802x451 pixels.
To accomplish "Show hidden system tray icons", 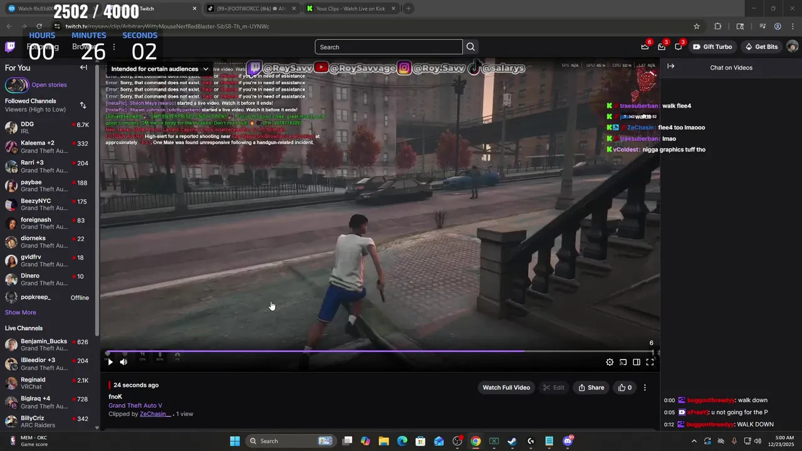I will click(694, 441).
